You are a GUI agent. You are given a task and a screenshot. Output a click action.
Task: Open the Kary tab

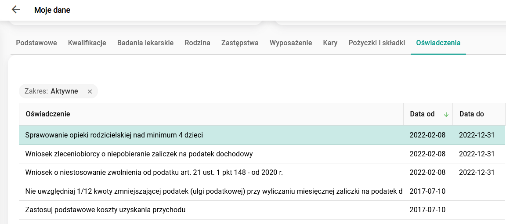coord(330,43)
